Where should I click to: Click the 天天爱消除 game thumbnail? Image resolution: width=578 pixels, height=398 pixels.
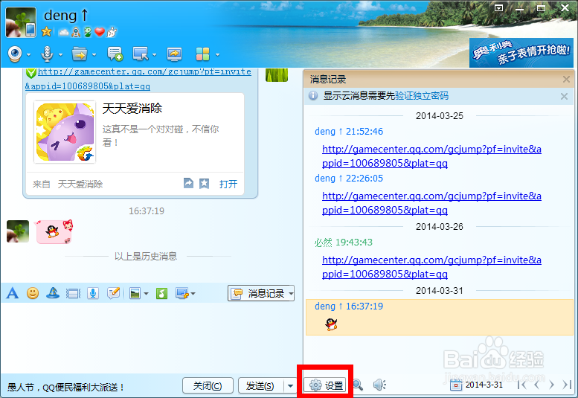pos(65,132)
